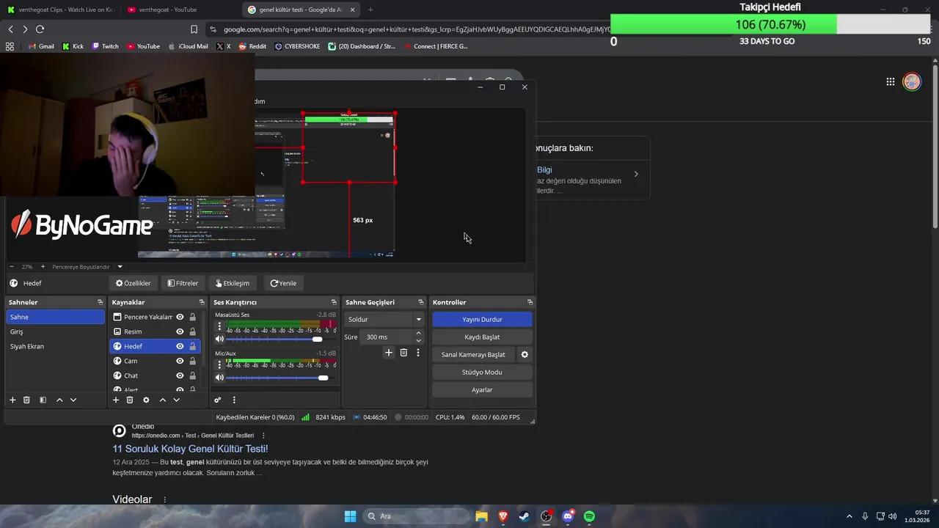Viewport: 939px width, 528px height.
Task: Toggle the lock on the Hedef source
Action: (x=192, y=346)
